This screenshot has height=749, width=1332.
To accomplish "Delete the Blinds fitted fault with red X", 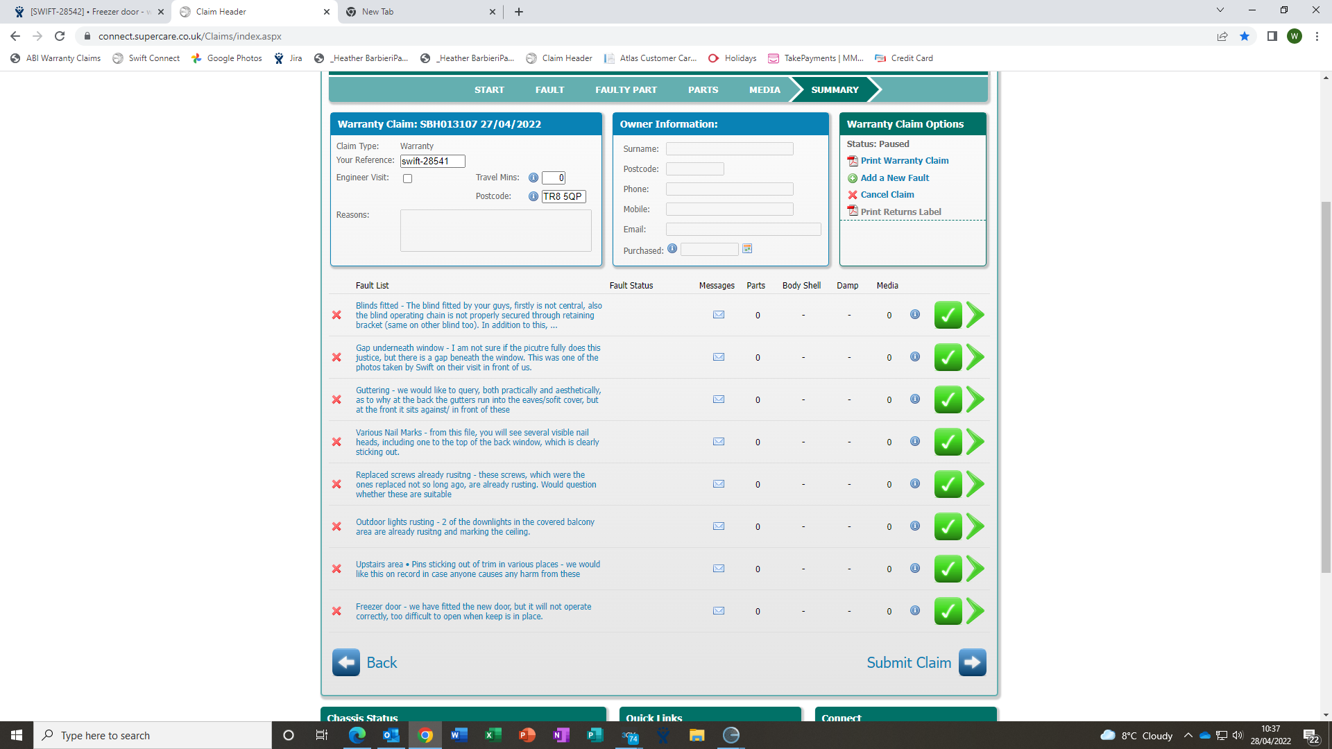I will tap(336, 315).
